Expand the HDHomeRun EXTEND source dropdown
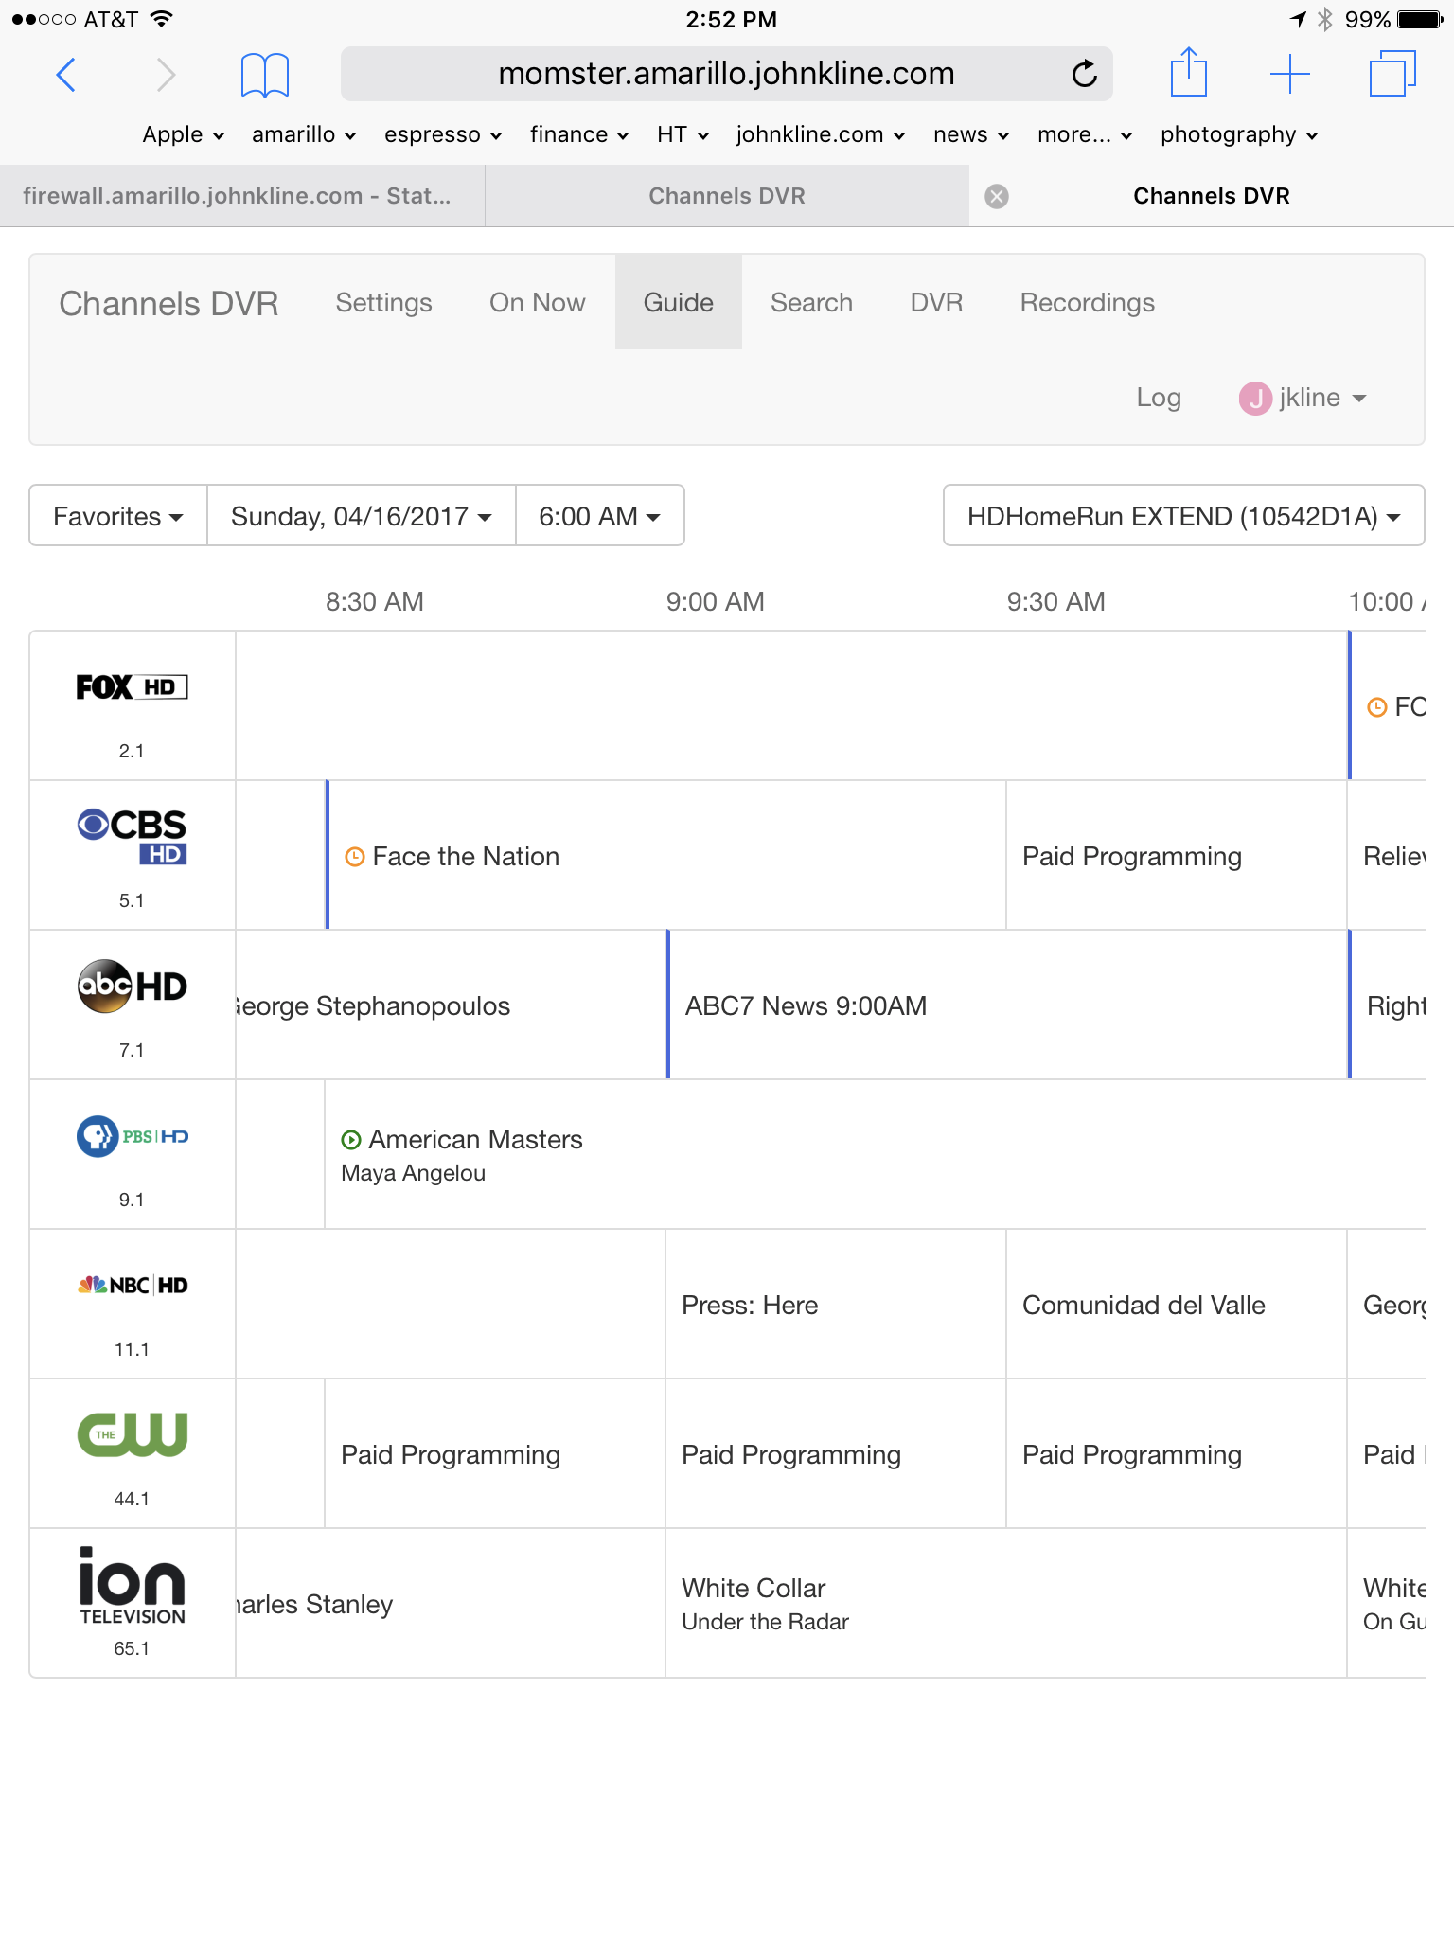This screenshot has width=1454, height=1939. click(1183, 516)
